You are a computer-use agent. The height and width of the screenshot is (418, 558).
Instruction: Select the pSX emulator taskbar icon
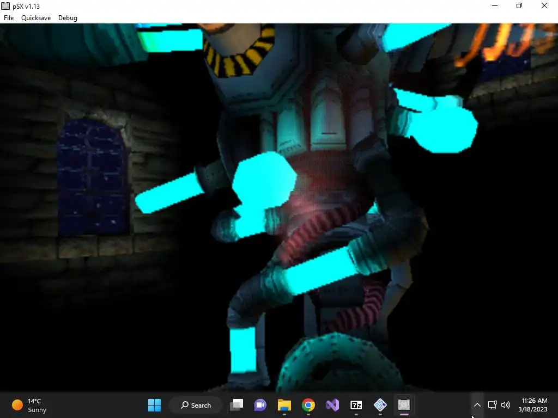pyautogui.click(x=404, y=405)
